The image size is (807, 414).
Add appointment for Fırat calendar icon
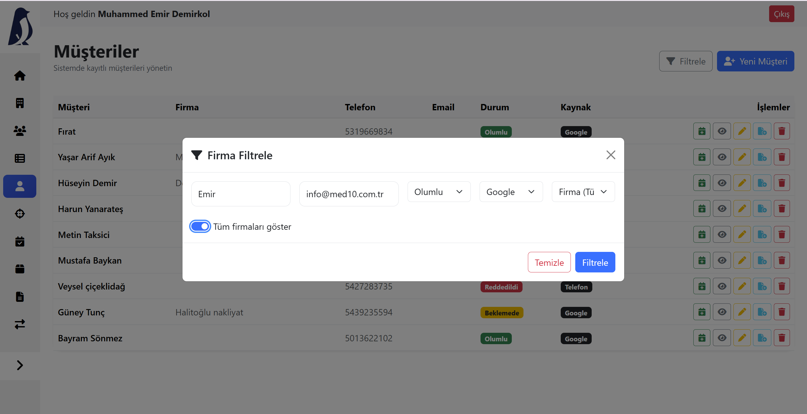pyautogui.click(x=702, y=131)
